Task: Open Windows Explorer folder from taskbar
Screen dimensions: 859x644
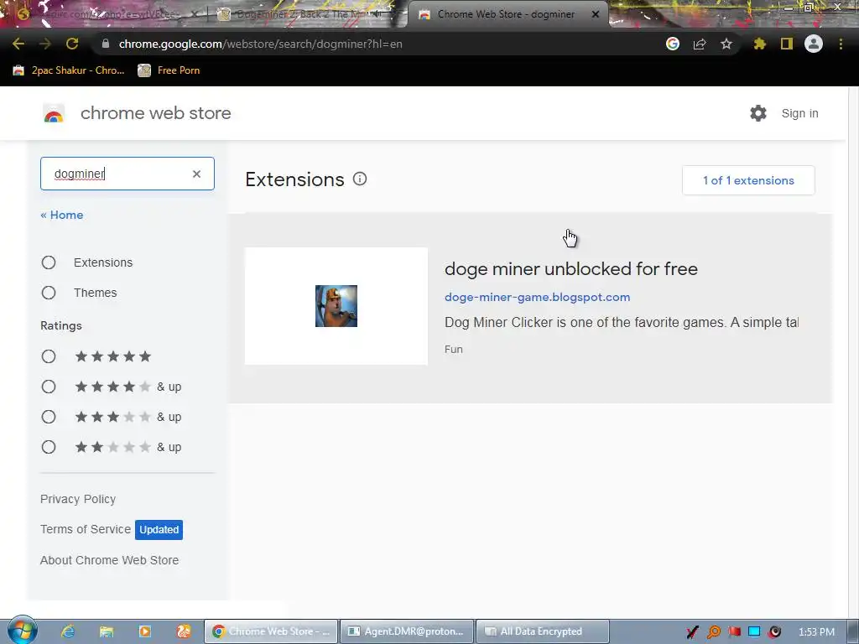Action: pos(107,631)
